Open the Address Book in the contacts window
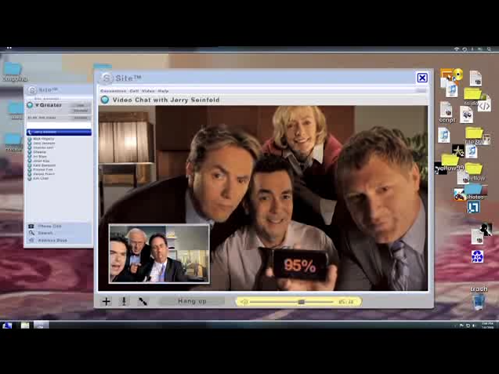Image resolution: width=499 pixels, height=374 pixels. (x=52, y=240)
